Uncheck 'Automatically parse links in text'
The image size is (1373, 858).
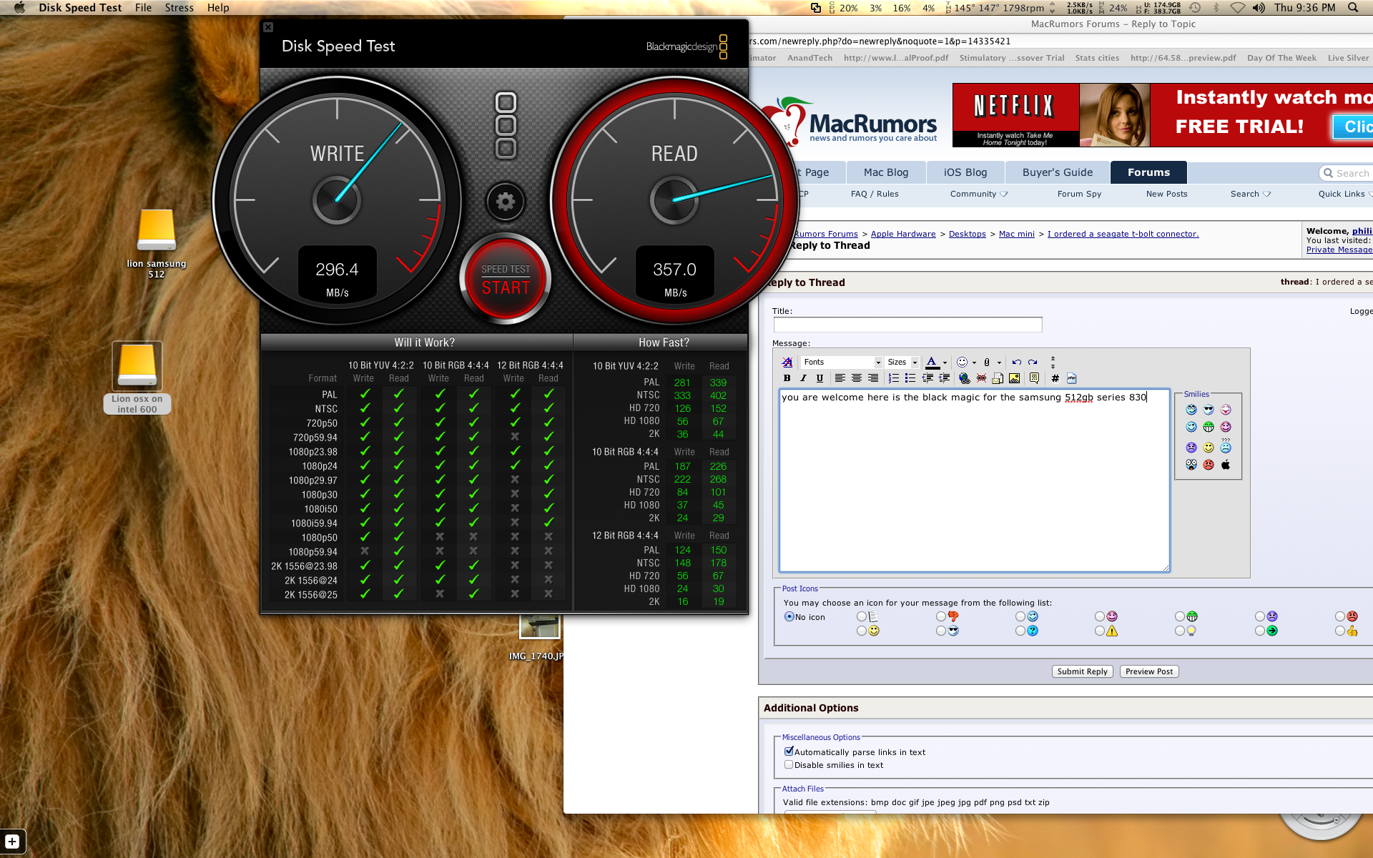point(789,751)
